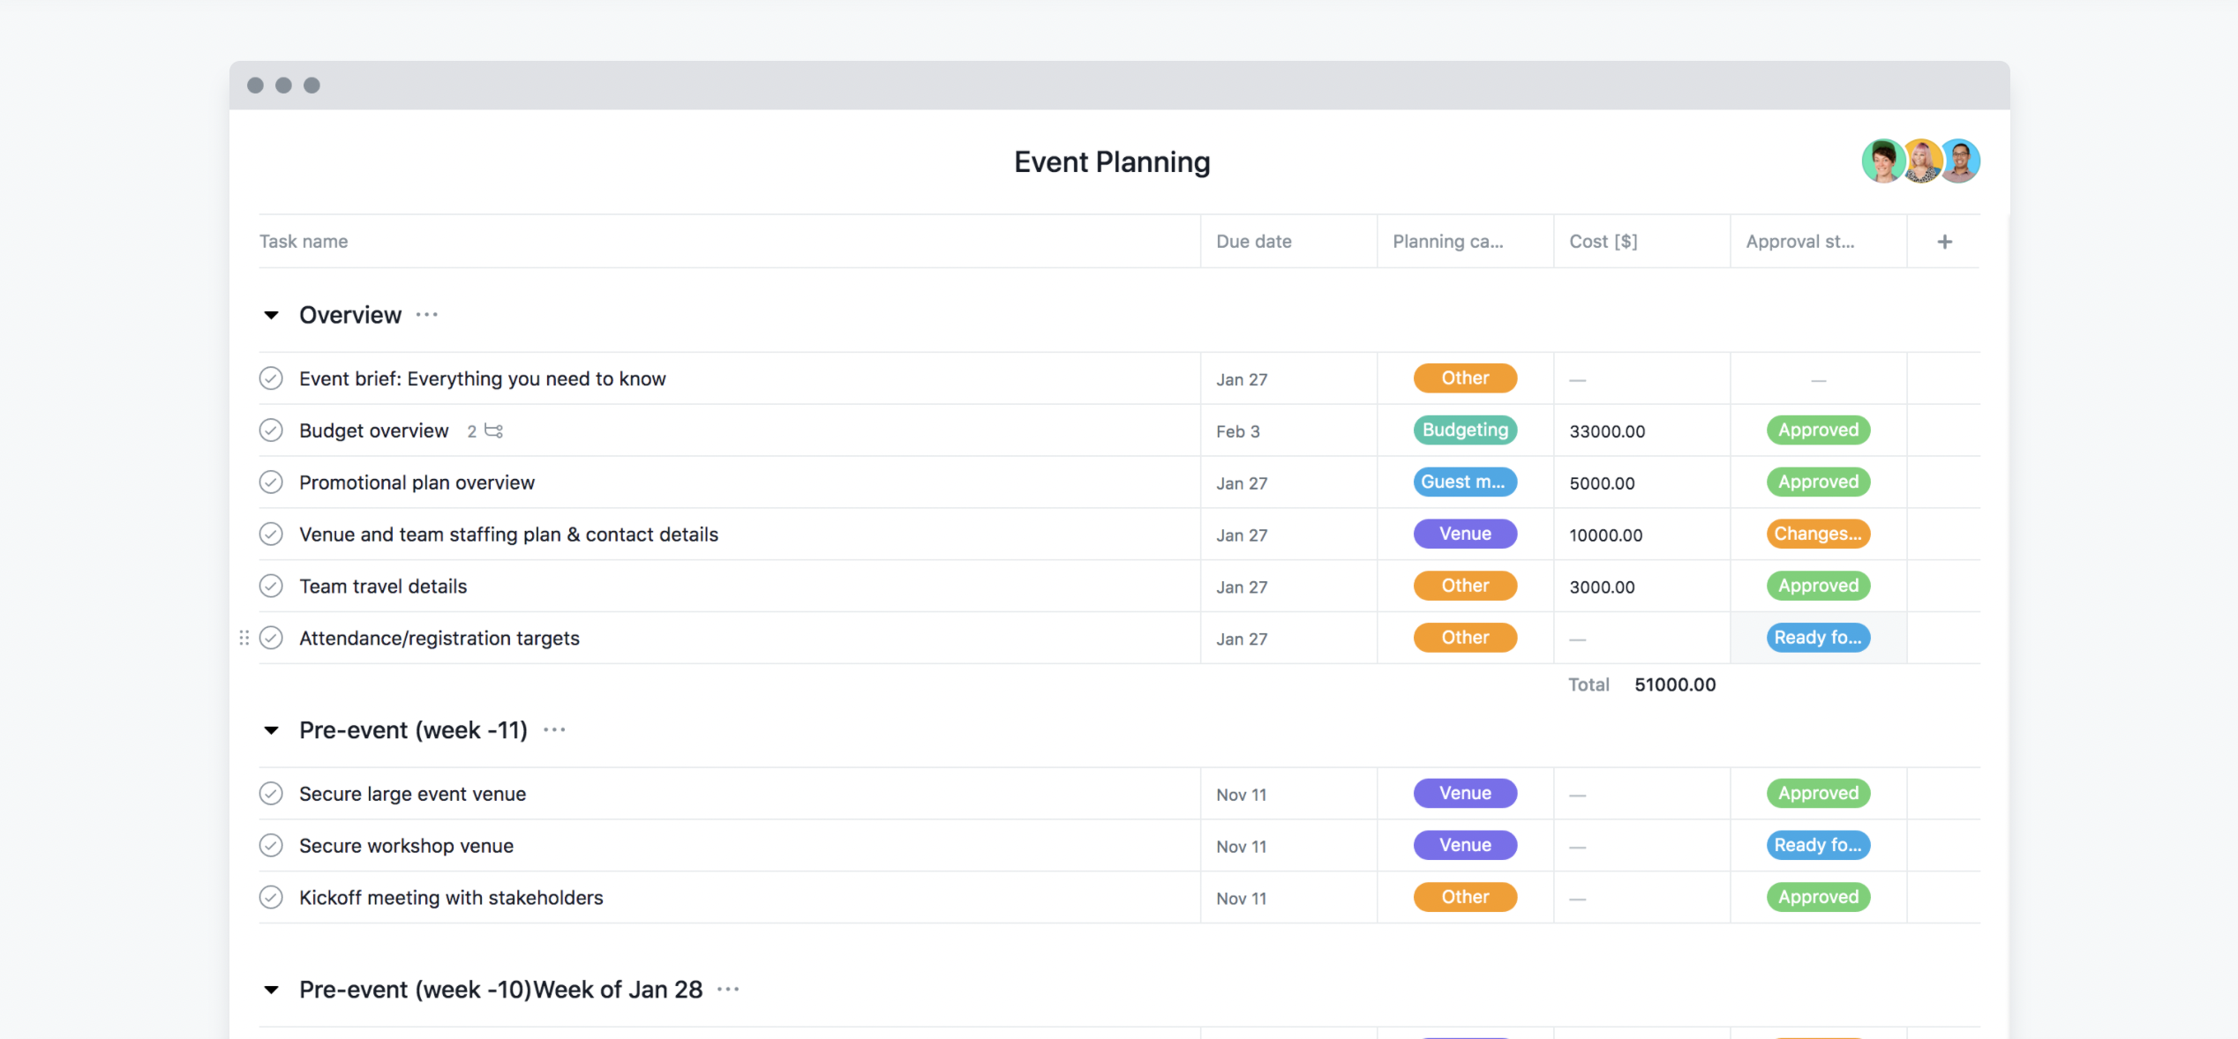Mark Event brief task complete

click(271, 378)
